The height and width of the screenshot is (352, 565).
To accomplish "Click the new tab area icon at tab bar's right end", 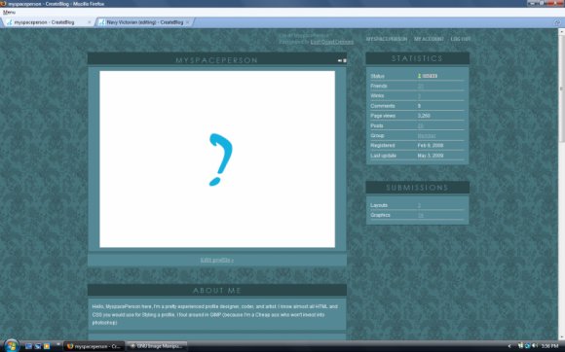I will click(x=557, y=22).
